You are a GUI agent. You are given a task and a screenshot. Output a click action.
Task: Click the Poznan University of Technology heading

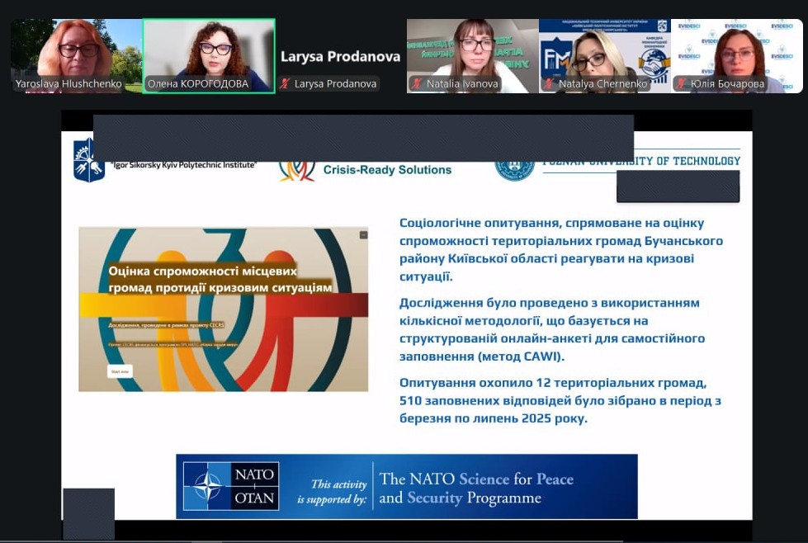tap(641, 161)
